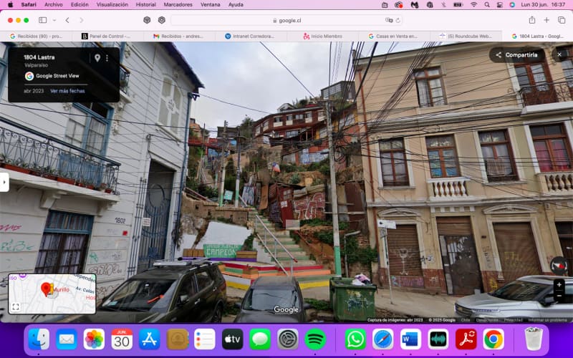The width and height of the screenshot is (573, 358).
Task: Switch to the Roundcube Webmail tab
Action: pyautogui.click(x=466, y=37)
